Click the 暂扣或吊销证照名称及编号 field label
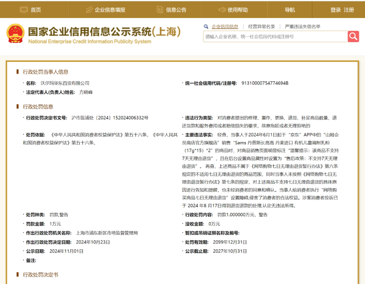This screenshot has width=365, height=284. tap(212, 233)
